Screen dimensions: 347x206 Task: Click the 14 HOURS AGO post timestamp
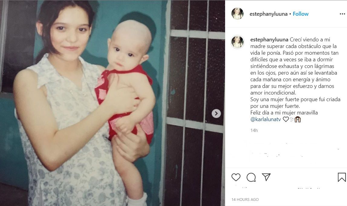point(245,199)
